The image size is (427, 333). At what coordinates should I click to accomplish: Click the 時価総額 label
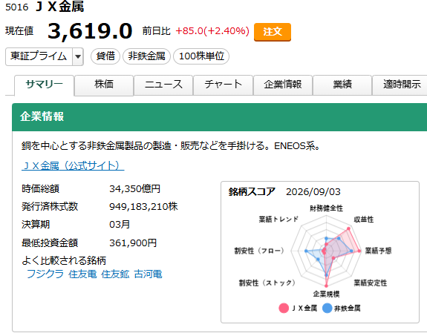[x=40, y=188]
